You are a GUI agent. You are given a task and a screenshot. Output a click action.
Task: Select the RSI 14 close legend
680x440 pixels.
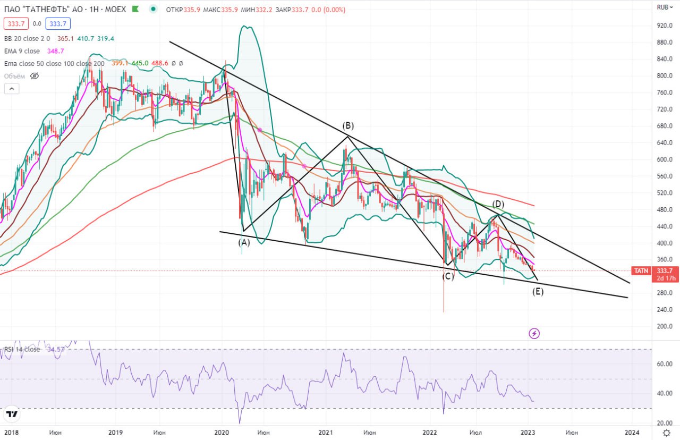point(22,349)
